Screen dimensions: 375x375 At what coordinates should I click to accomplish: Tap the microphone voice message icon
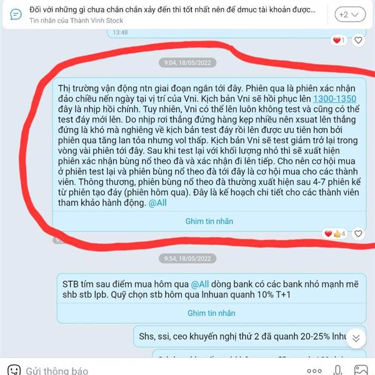pos(337,370)
